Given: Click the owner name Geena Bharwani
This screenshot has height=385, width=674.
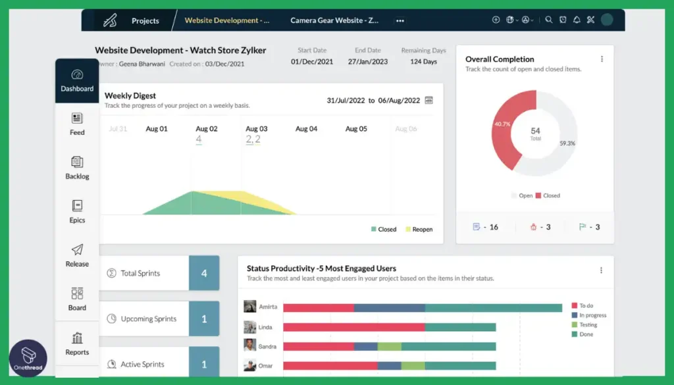Looking at the screenshot, I should (x=142, y=64).
